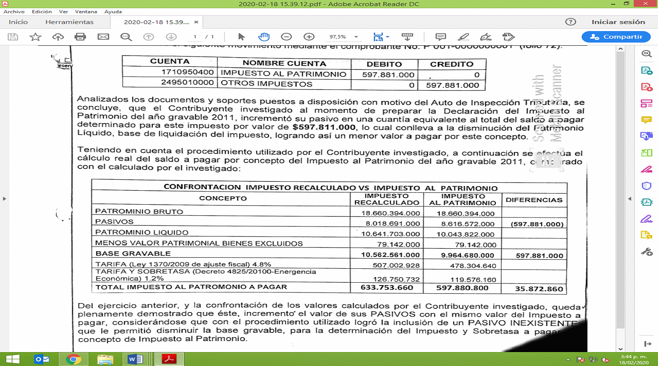This screenshot has height=366, width=658.
Task: Click the Compartir button
Action: point(616,37)
